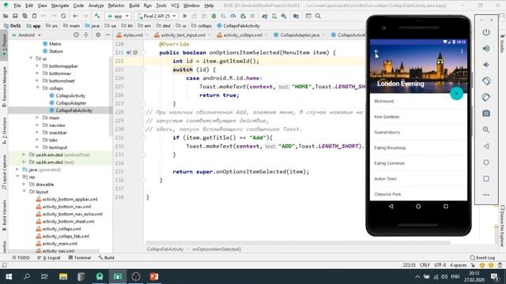Click emulator side panel Overview square
Image resolution: width=506 pixels, height=284 pixels.
pos(486,179)
